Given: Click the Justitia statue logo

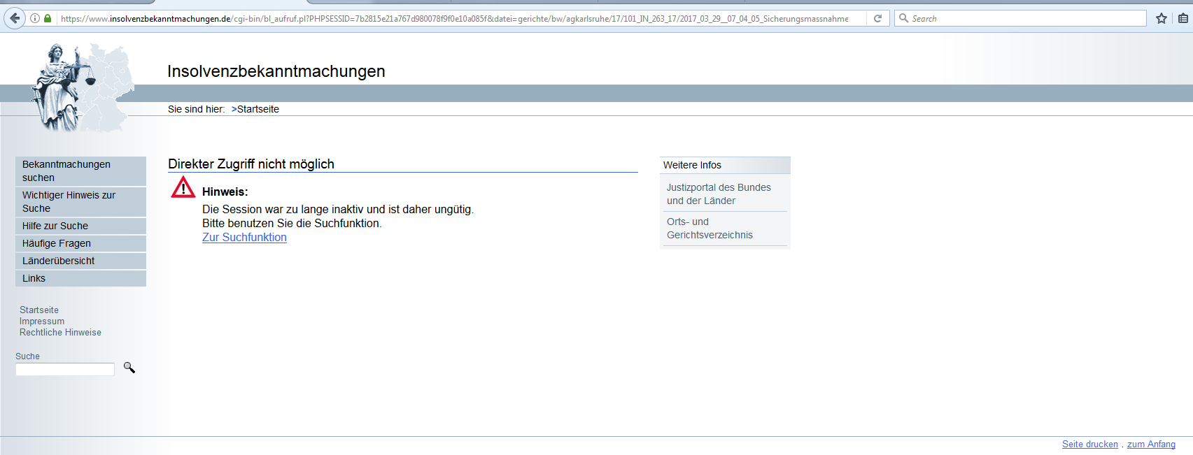Looking at the screenshot, I should click(63, 87).
